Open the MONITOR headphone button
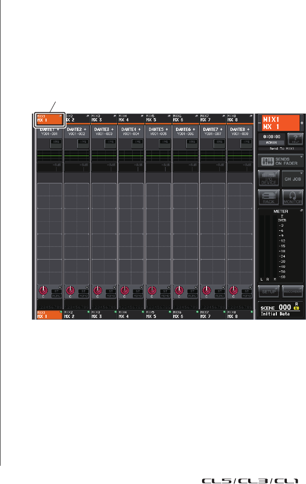306x484 pixels. pos(292,197)
